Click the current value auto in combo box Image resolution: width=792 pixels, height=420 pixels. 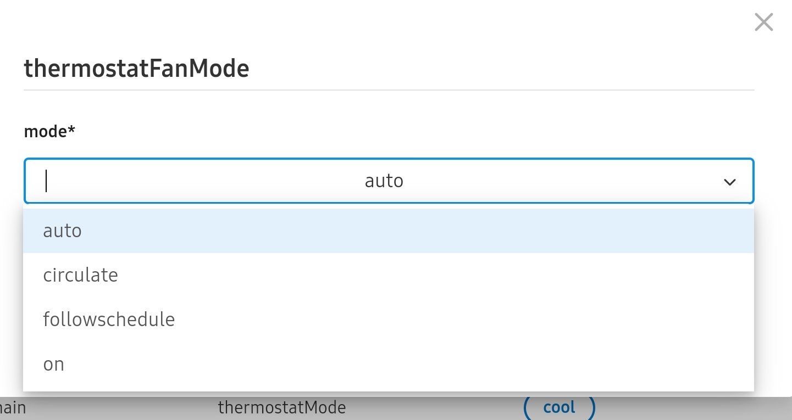384,181
